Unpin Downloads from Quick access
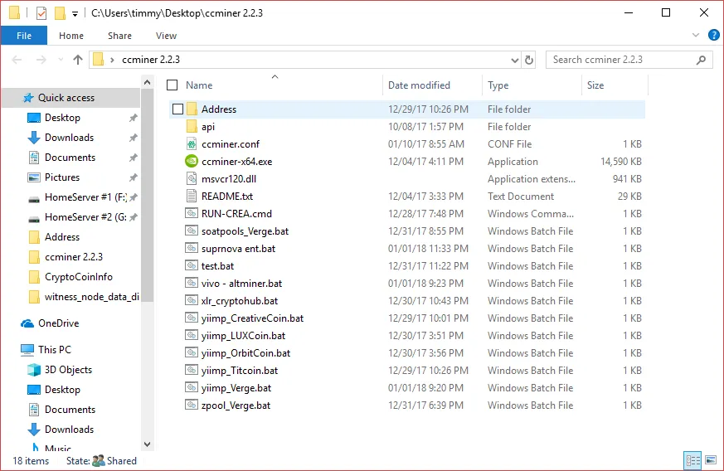Screen dimensions: 724x471 point(133,138)
